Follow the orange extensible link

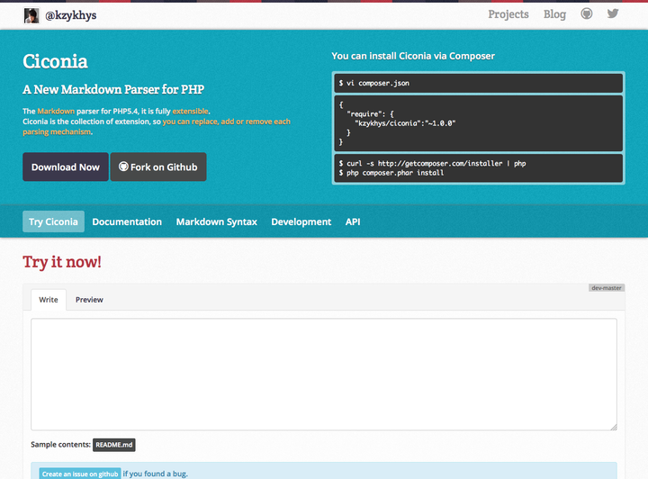(190, 111)
